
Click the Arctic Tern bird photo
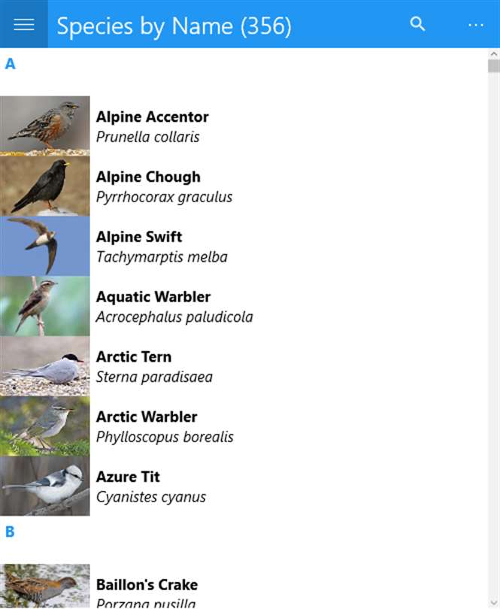(45, 366)
